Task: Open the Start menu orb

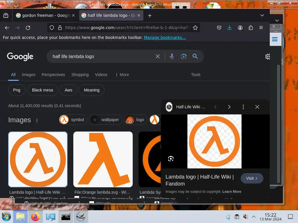Action: [6, 217]
